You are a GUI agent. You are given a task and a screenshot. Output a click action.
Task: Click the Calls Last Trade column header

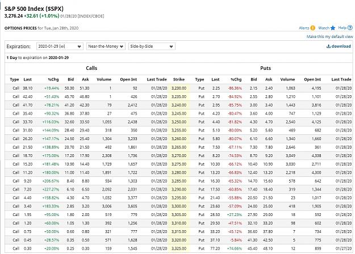(157, 79)
